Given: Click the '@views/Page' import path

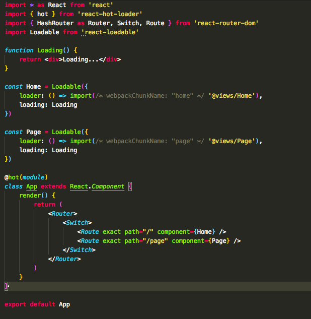Looking at the screenshot, I should (231, 141).
